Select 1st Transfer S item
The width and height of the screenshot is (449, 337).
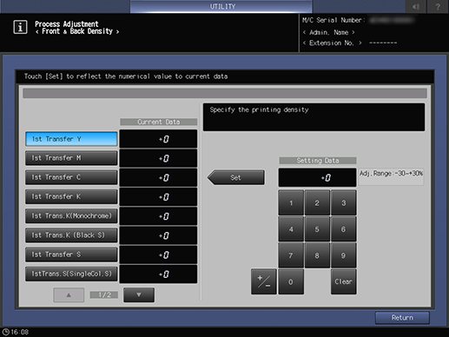pos(71,254)
